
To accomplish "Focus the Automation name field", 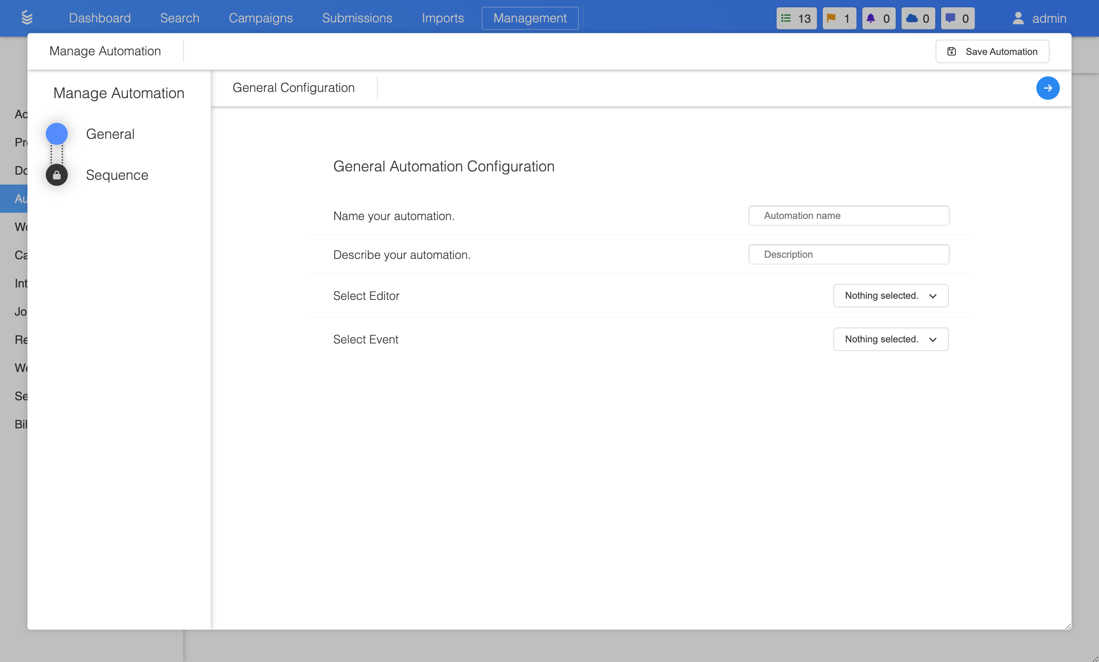I will [x=848, y=216].
